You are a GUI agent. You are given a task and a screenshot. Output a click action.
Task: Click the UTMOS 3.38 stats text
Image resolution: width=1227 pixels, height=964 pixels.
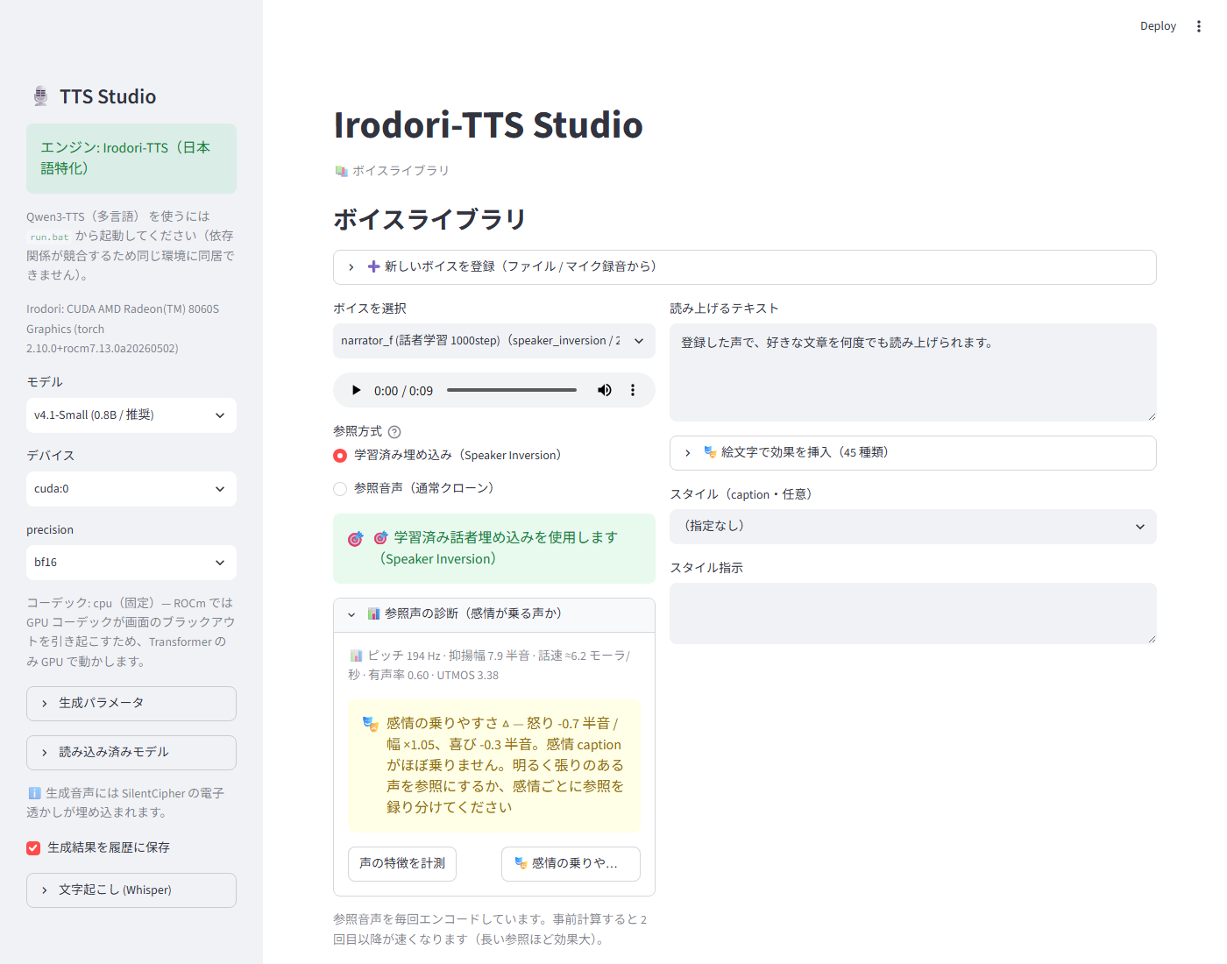tap(468, 676)
